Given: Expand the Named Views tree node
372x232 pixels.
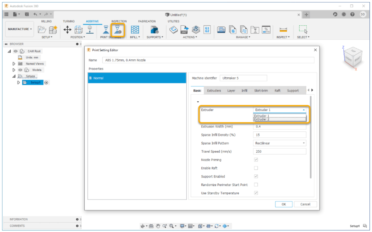Looking at the screenshot, I should coord(14,64).
